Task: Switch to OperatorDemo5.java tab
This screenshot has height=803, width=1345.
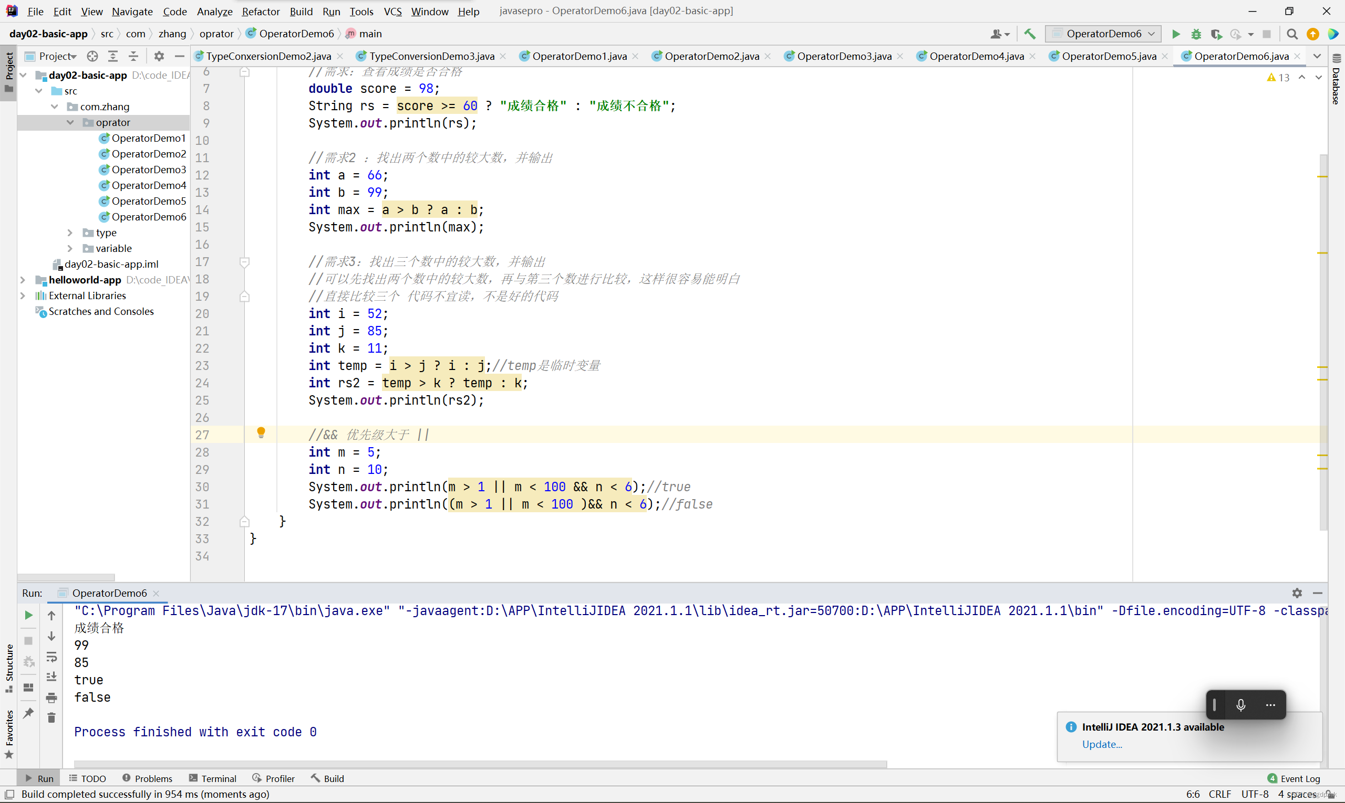Action: tap(1108, 56)
